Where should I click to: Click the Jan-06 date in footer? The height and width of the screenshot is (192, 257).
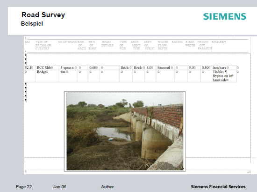(x=60, y=187)
